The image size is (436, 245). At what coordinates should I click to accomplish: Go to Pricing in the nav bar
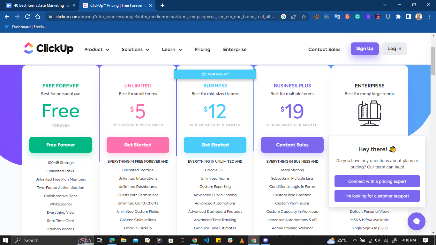[x=202, y=49]
